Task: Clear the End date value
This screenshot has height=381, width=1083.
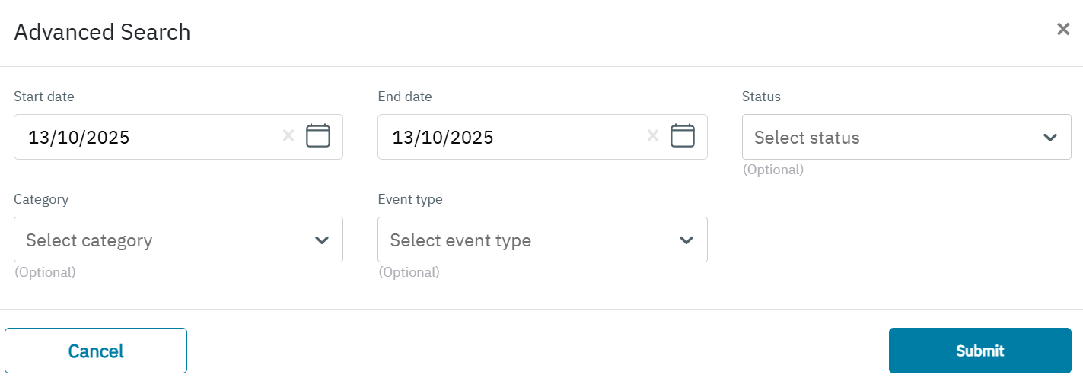Action: [652, 136]
